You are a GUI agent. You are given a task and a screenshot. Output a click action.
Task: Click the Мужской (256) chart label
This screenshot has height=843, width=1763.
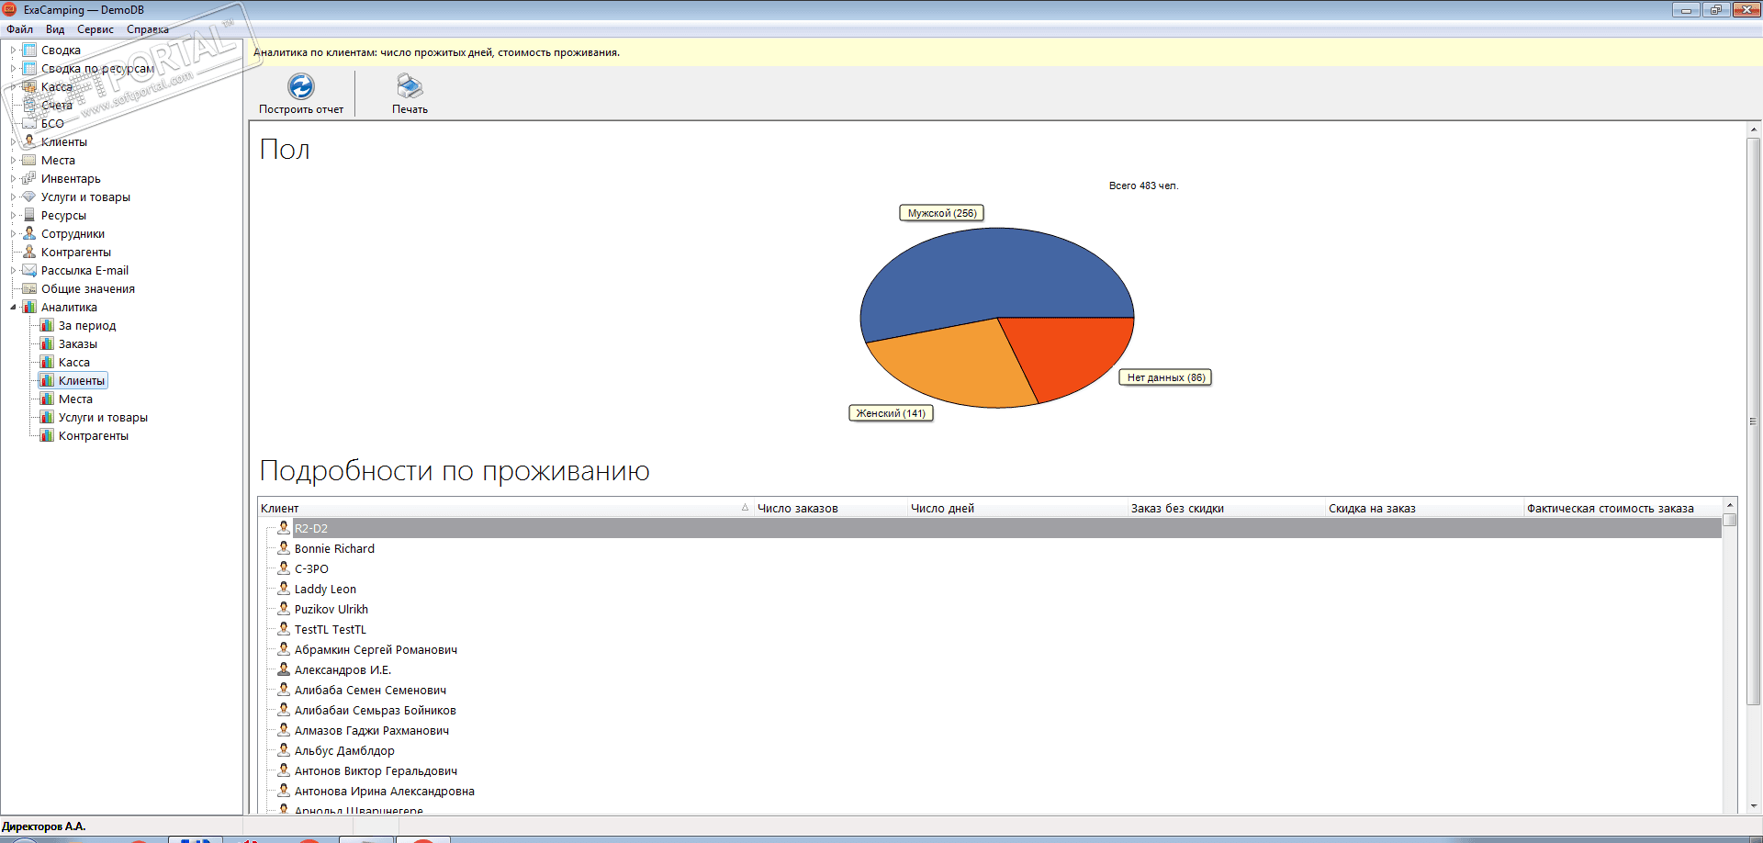click(942, 213)
